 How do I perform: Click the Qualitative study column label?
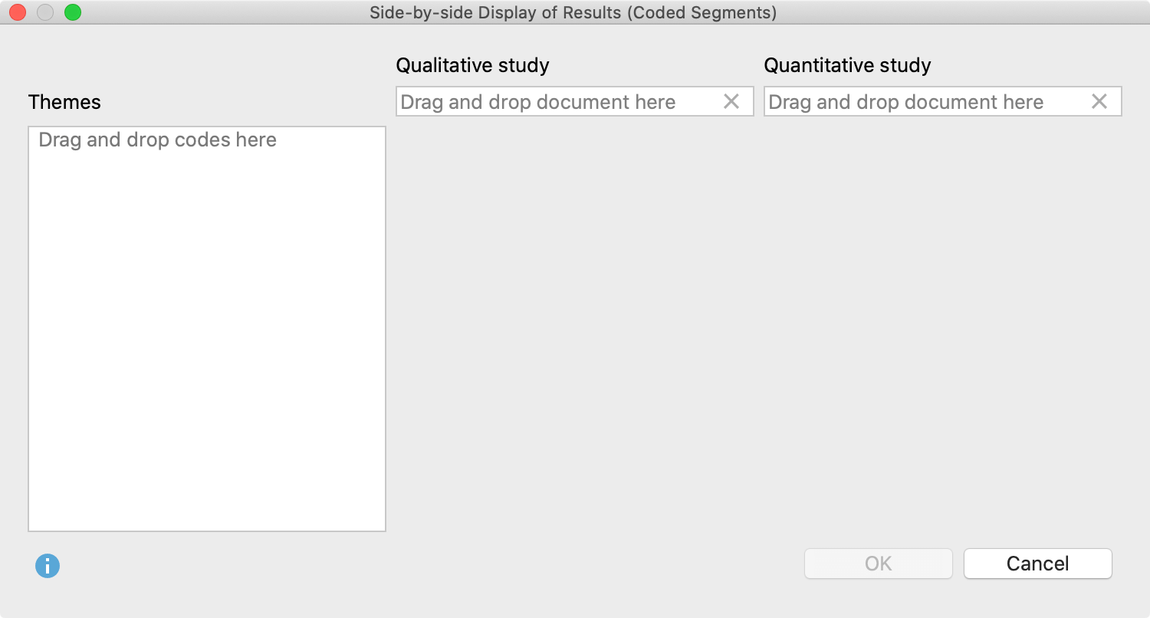[x=473, y=65]
